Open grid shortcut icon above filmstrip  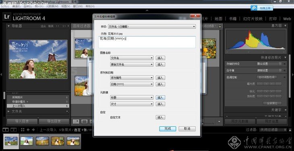coord(23,130)
